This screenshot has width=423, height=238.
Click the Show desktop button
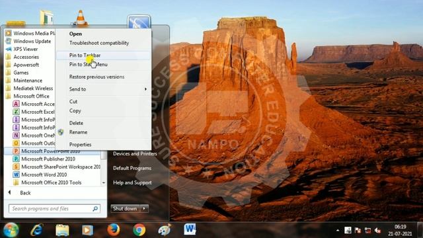(x=420, y=230)
